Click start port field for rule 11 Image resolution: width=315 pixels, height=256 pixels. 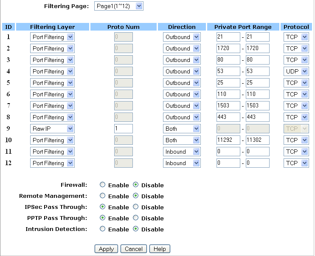click(x=228, y=152)
